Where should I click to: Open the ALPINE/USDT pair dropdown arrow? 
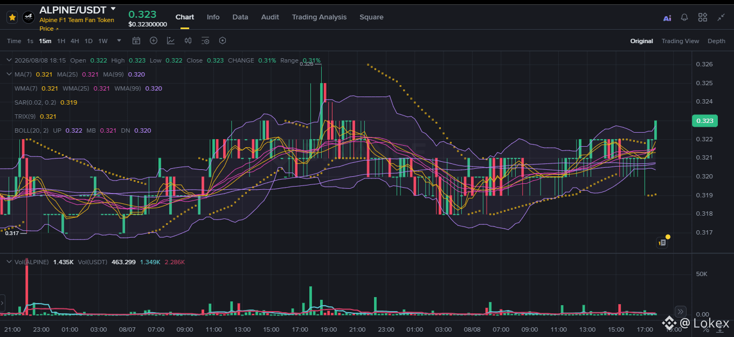coord(113,9)
